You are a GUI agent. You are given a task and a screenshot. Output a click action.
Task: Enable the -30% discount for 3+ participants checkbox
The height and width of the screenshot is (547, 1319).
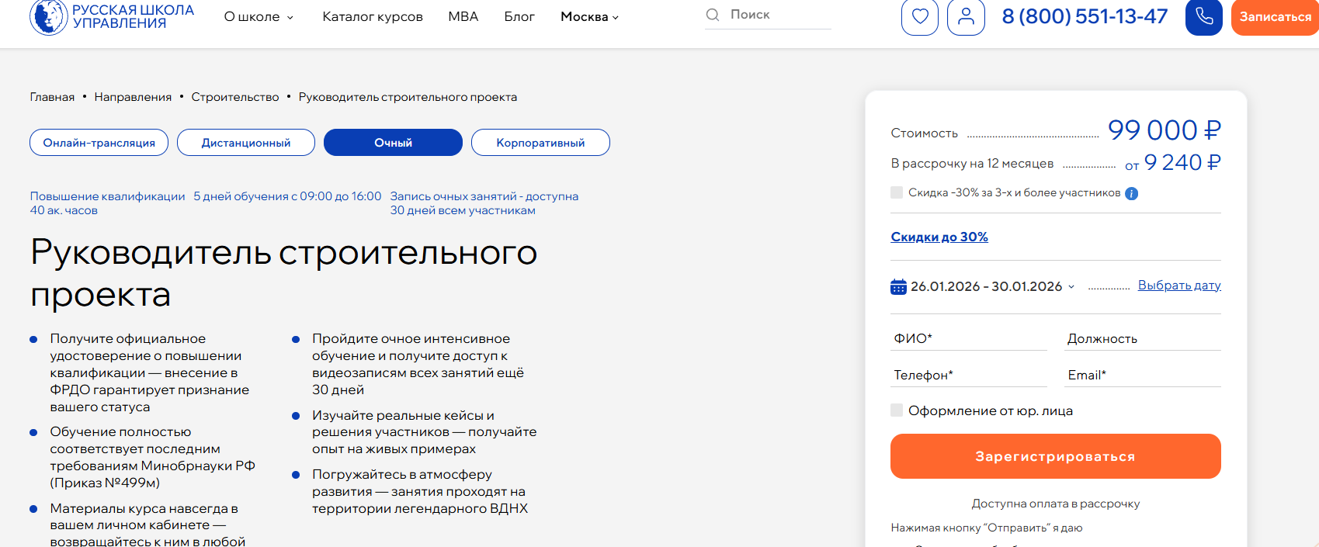pos(897,192)
